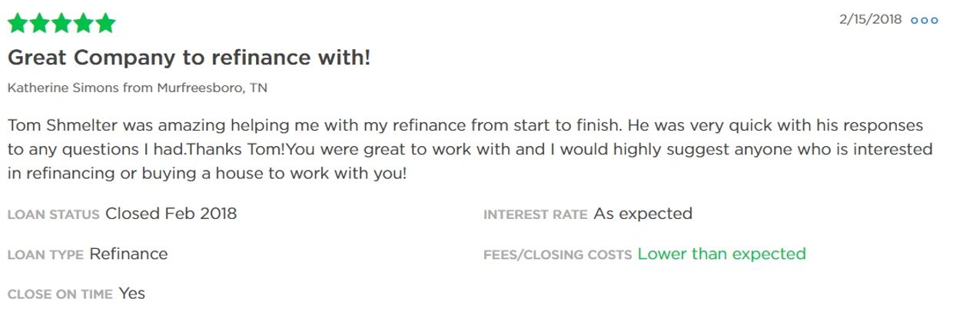Click the review date 2/15/2018

tap(870, 20)
